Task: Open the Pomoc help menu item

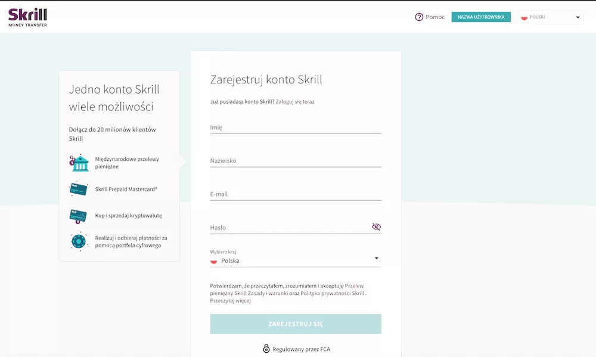Action: tap(435, 17)
